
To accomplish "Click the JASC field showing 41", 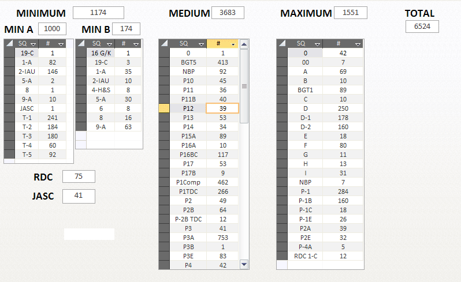I will click(x=79, y=196).
